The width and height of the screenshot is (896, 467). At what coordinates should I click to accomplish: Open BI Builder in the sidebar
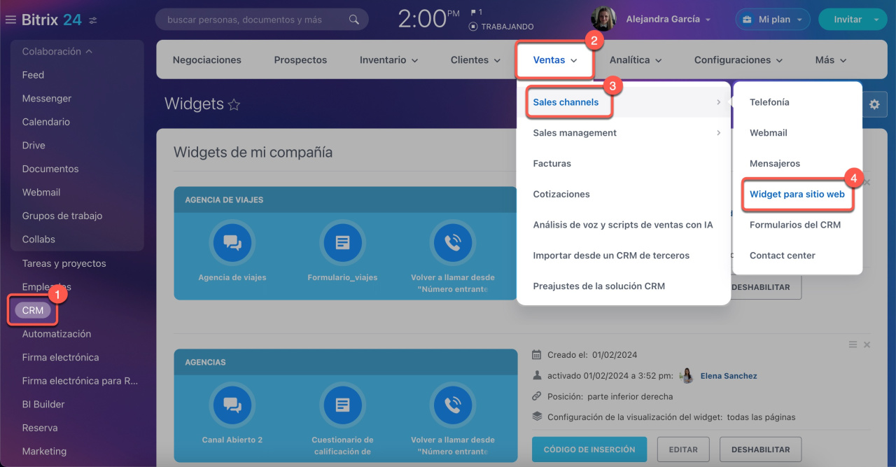tap(43, 405)
